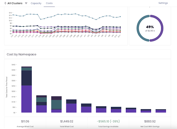Open the All Clusters dropdown arrow
This screenshot has height=129, width=177.
point(26,3)
